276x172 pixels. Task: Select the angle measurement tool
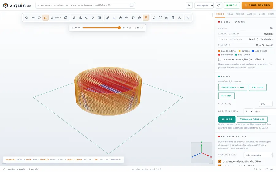[x=114, y=18]
